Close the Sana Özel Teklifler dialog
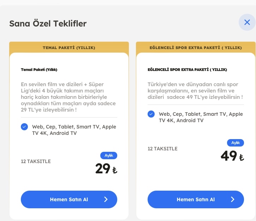 (x=247, y=23)
